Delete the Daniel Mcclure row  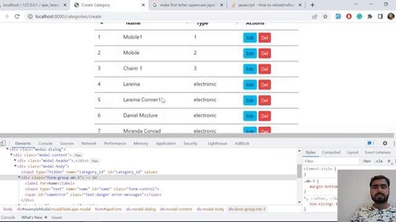264,116
